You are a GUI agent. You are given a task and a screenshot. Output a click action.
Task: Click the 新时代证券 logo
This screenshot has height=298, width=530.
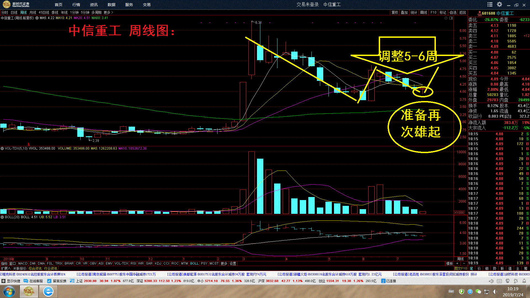coord(16,4)
